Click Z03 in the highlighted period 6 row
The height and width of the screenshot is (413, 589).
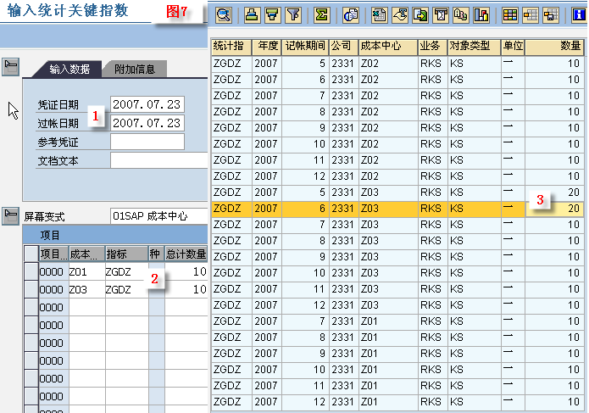point(387,209)
